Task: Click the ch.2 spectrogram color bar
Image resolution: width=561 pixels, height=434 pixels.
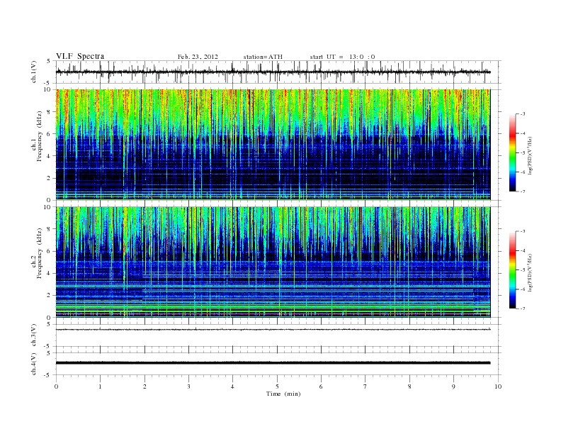Action: coord(513,270)
